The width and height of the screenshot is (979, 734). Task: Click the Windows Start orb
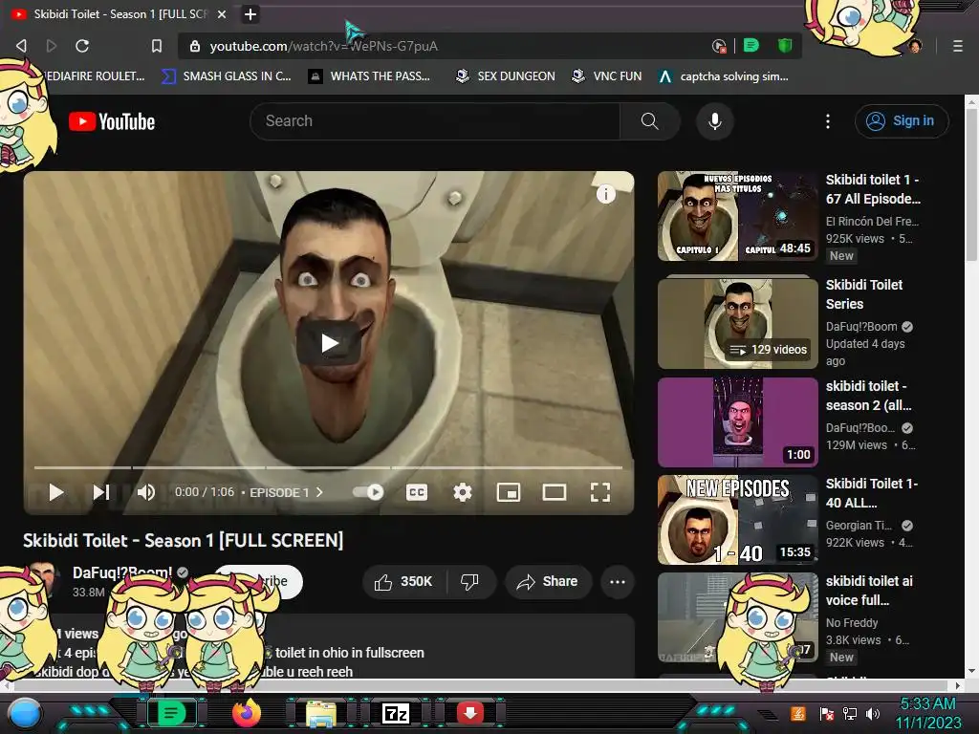point(25,713)
